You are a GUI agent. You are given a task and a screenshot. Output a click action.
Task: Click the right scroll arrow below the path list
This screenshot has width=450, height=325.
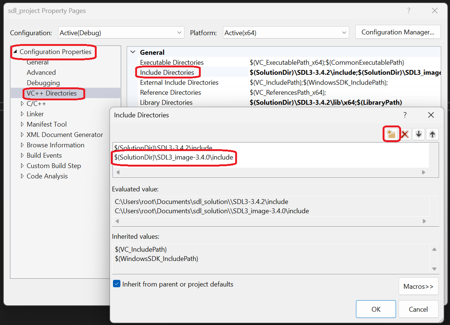coord(423,172)
